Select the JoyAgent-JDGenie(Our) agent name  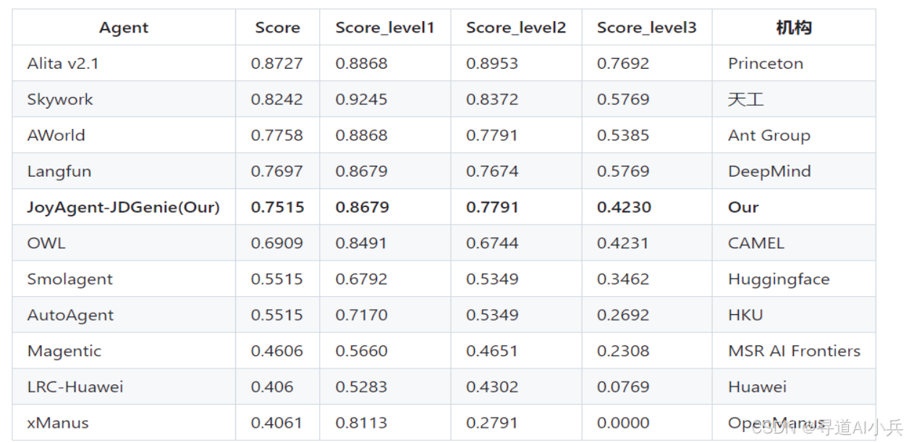coord(124,207)
